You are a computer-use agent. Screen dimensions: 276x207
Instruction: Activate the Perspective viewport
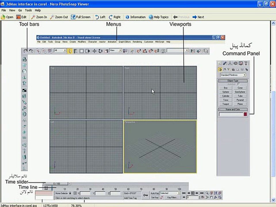pos(160,147)
